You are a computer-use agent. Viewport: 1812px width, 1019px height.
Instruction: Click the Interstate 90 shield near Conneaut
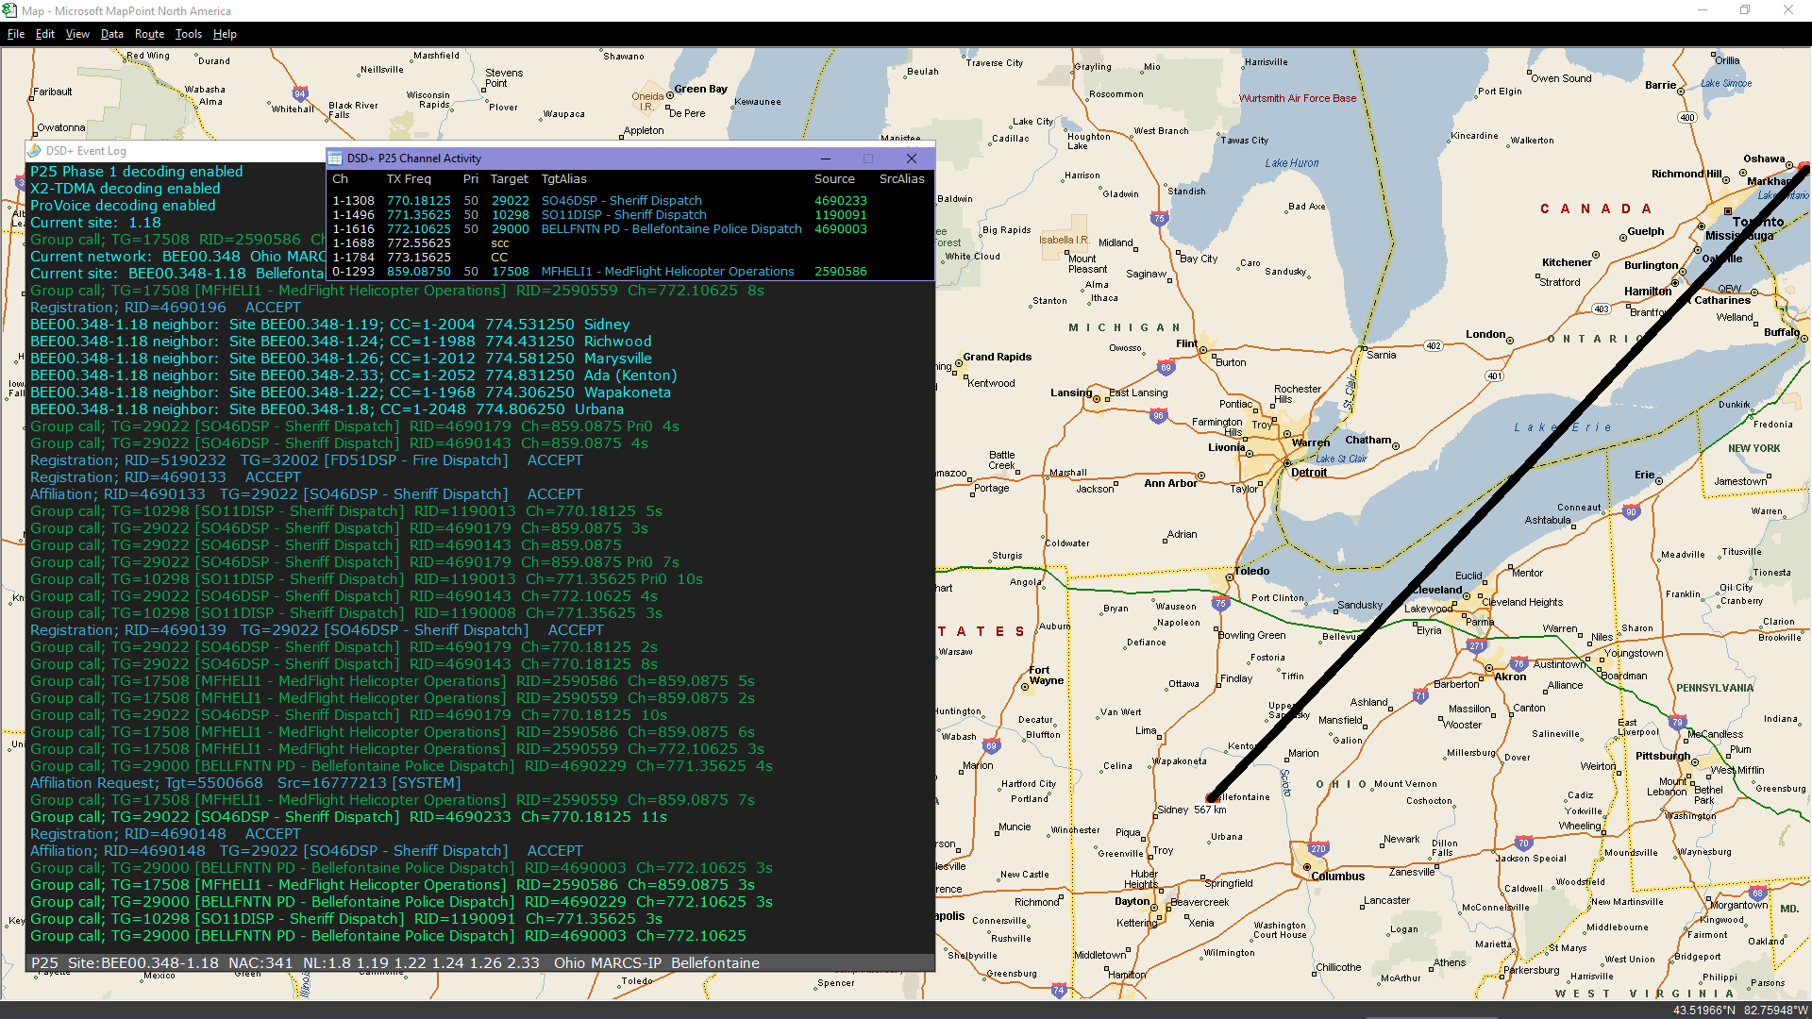pyautogui.click(x=1631, y=513)
